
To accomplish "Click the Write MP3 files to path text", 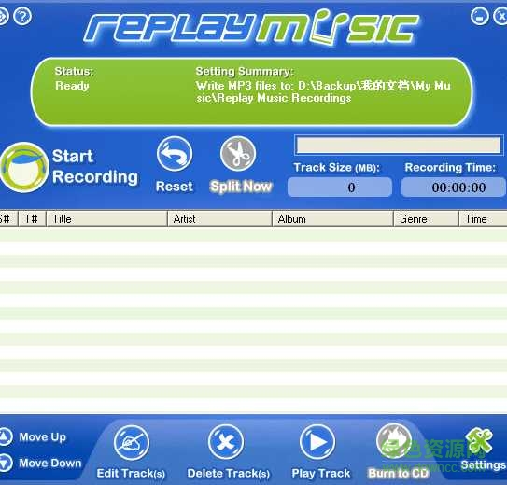I will click(x=323, y=91).
